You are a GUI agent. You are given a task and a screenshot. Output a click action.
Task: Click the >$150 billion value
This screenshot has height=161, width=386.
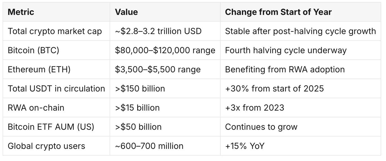[140, 88]
